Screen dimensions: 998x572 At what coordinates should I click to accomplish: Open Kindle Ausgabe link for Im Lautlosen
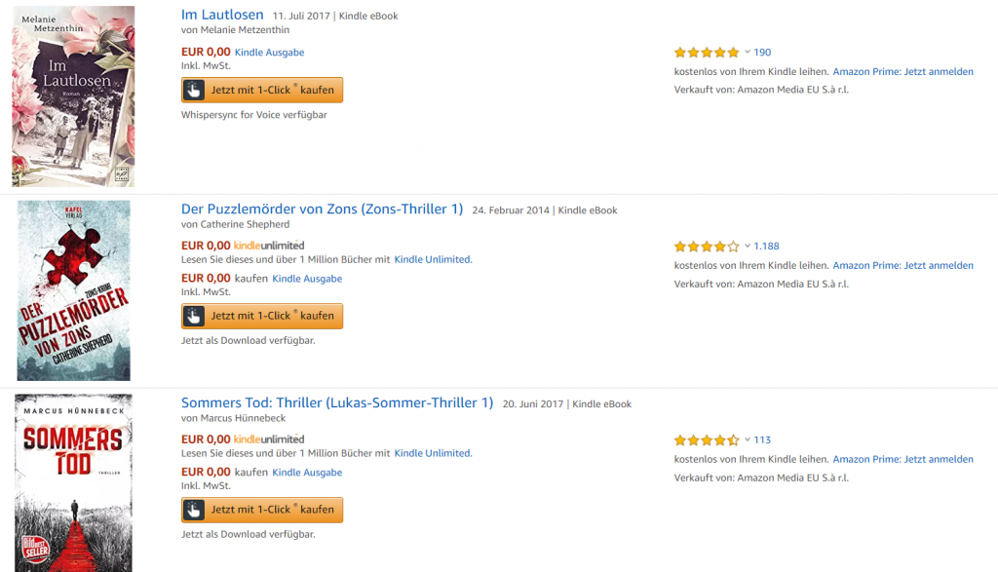coord(269,52)
